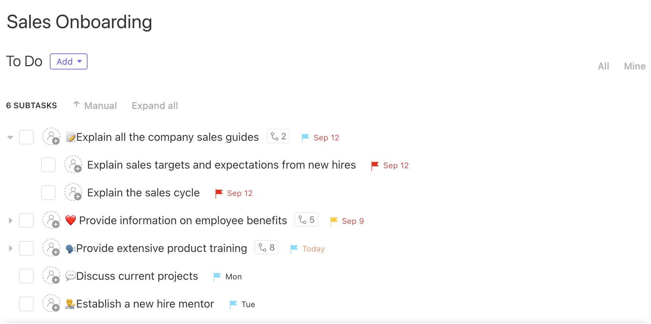The height and width of the screenshot is (324, 651).
Task: Click red priority flag on Explain sales targets
Action: coord(375,165)
